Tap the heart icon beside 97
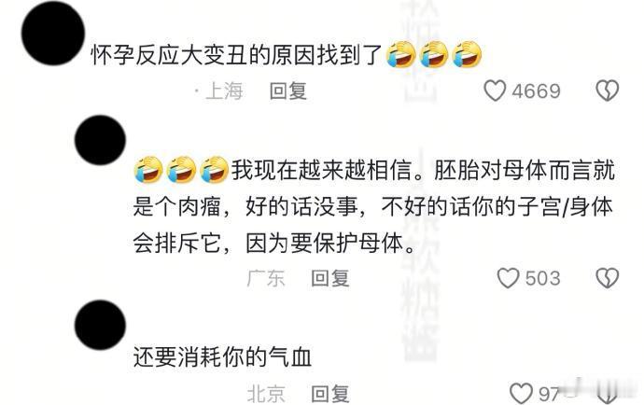The image size is (644, 405). pyautogui.click(x=521, y=394)
